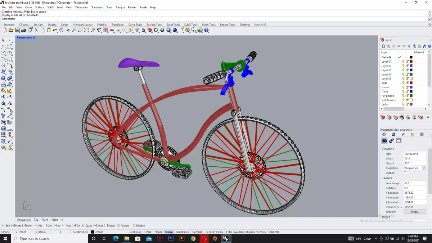Viewport: 432px width, 243px height.
Task: Click the Place... button
Action: [x=415, y=212]
